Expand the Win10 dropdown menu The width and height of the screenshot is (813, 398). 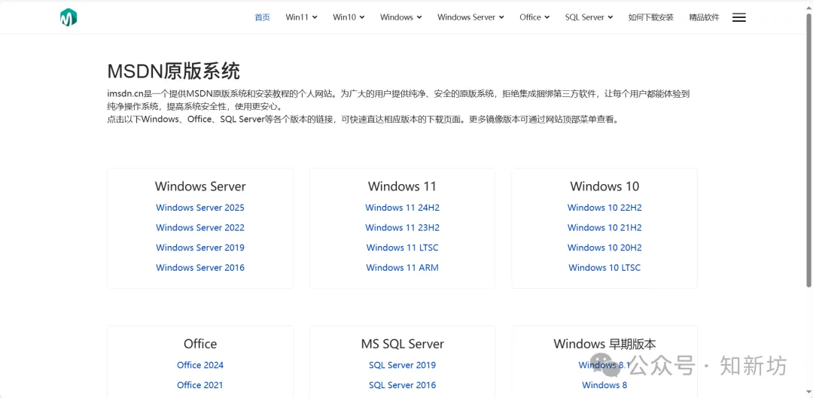point(349,17)
